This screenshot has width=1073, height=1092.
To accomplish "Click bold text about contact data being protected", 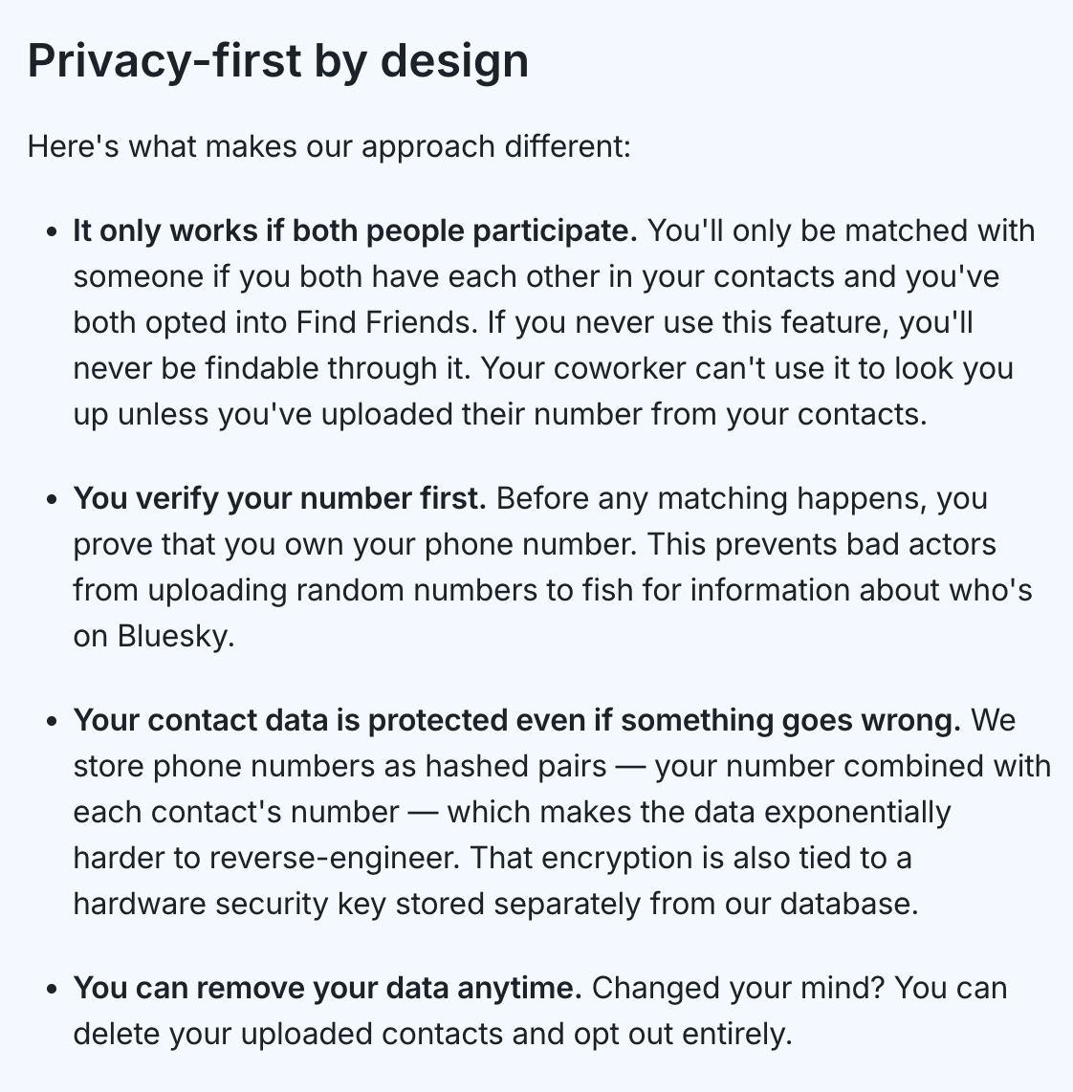I will tap(516, 720).
